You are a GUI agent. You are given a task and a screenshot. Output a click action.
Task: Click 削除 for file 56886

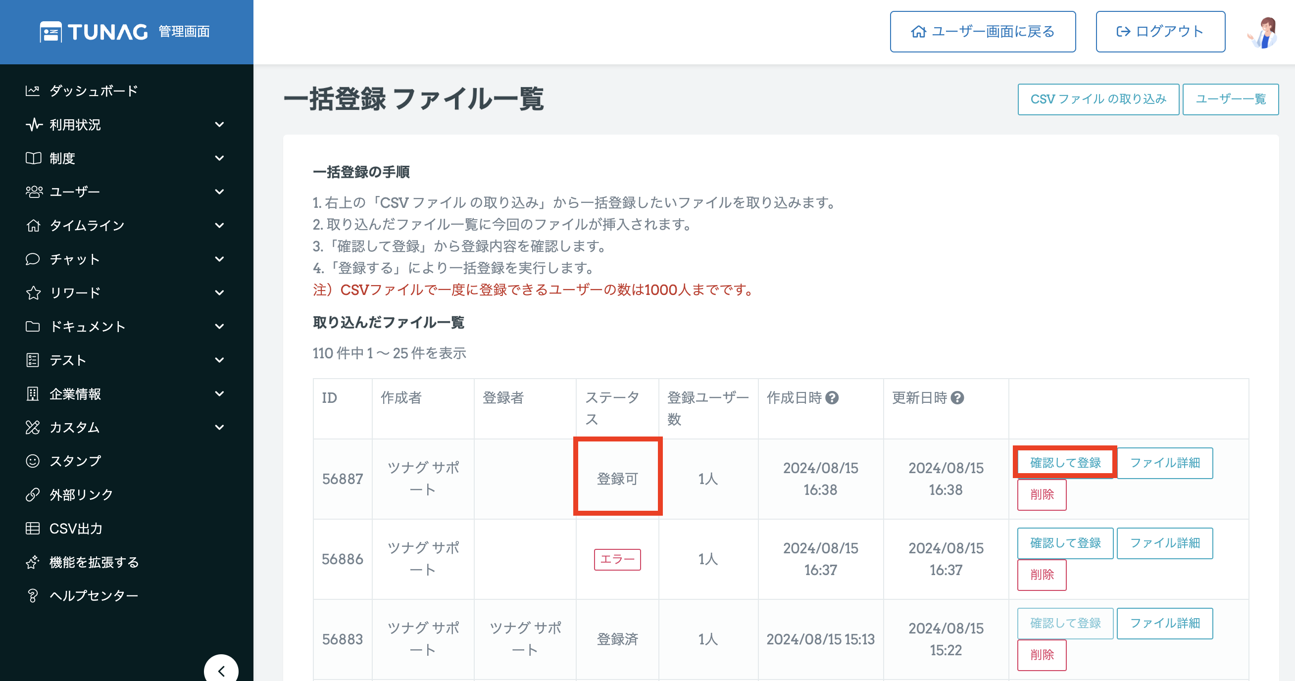click(x=1042, y=575)
